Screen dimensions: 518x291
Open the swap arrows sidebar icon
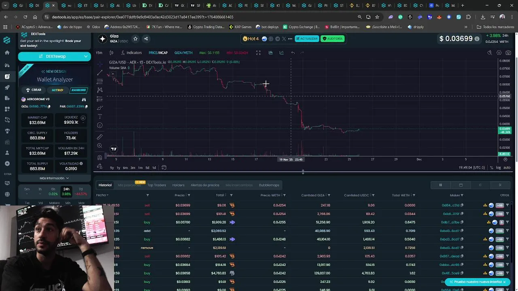click(7, 120)
